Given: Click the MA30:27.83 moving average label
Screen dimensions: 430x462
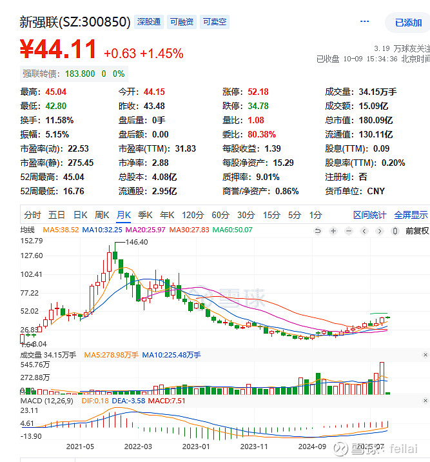Looking at the screenshot, I should click(189, 230).
